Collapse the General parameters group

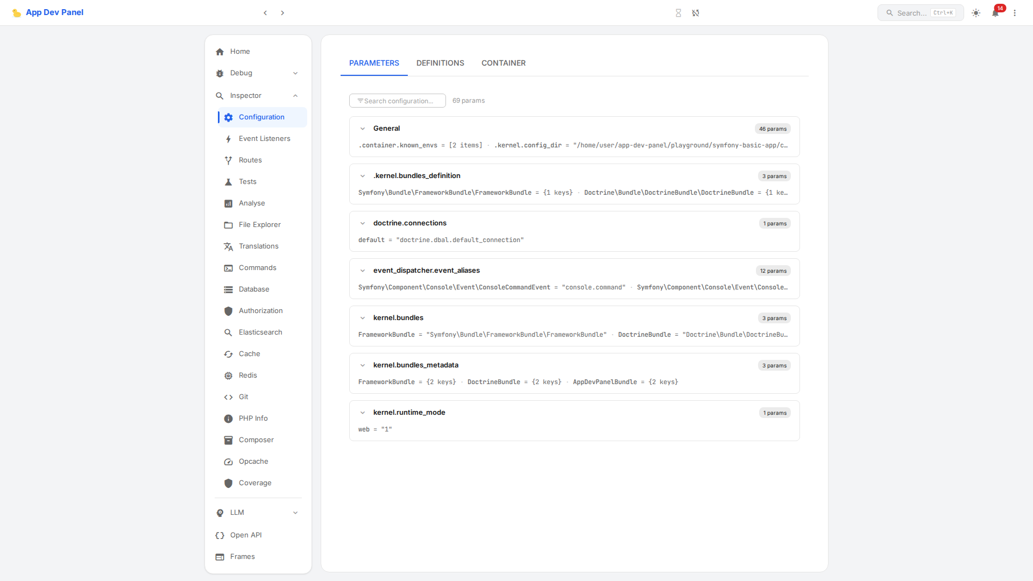(363, 129)
